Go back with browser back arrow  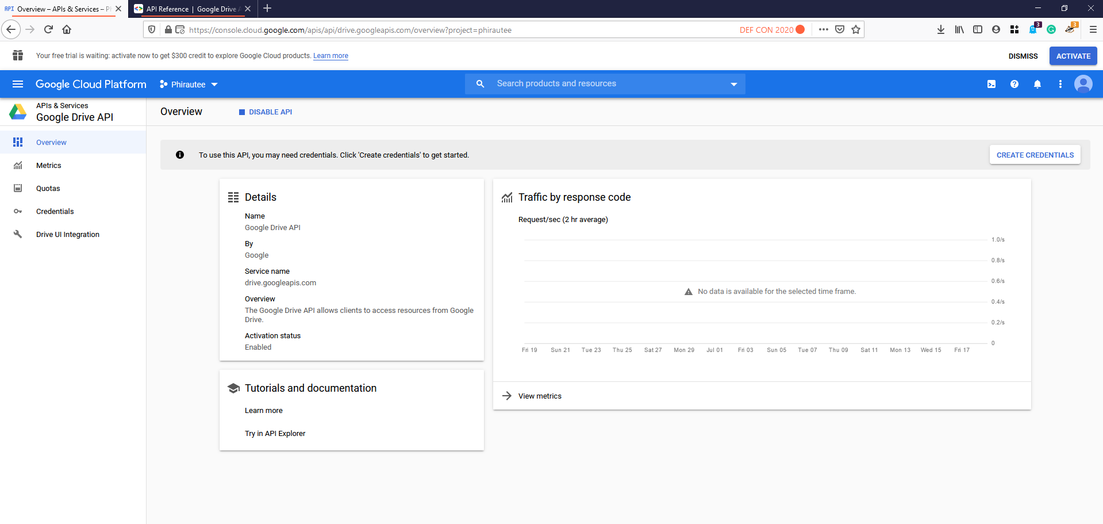click(11, 29)
